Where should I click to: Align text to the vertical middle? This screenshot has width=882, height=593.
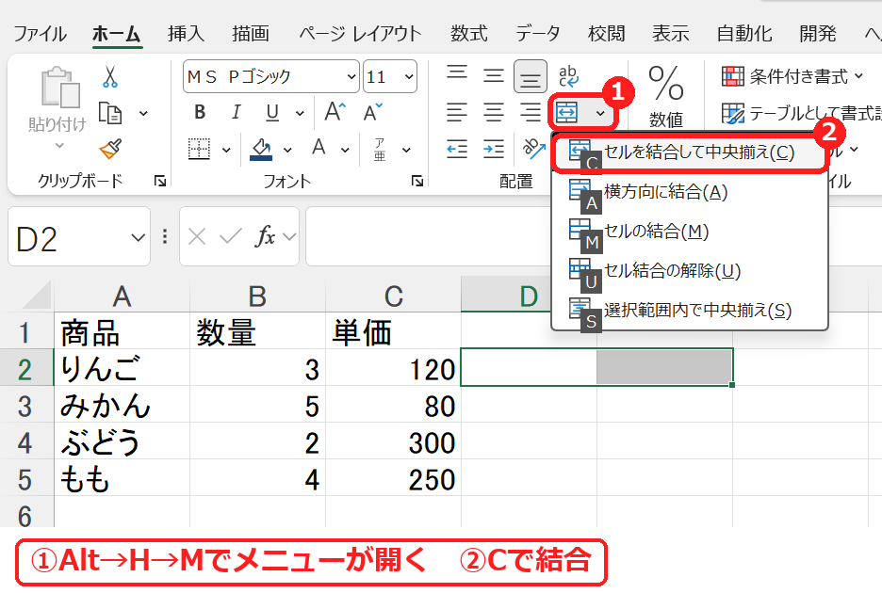coord(494,75)
